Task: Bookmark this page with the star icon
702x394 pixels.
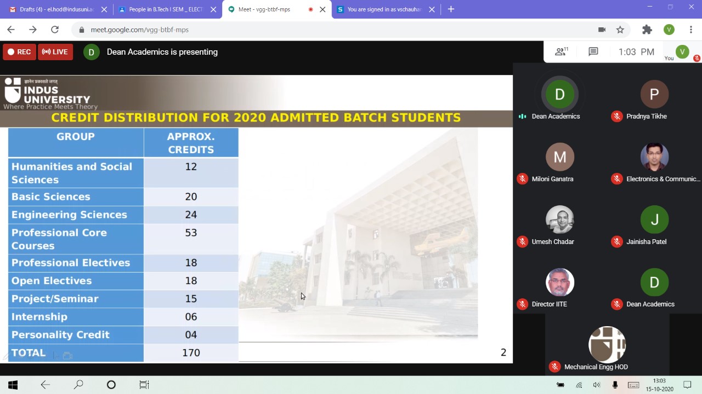Action: coord(620,30)
